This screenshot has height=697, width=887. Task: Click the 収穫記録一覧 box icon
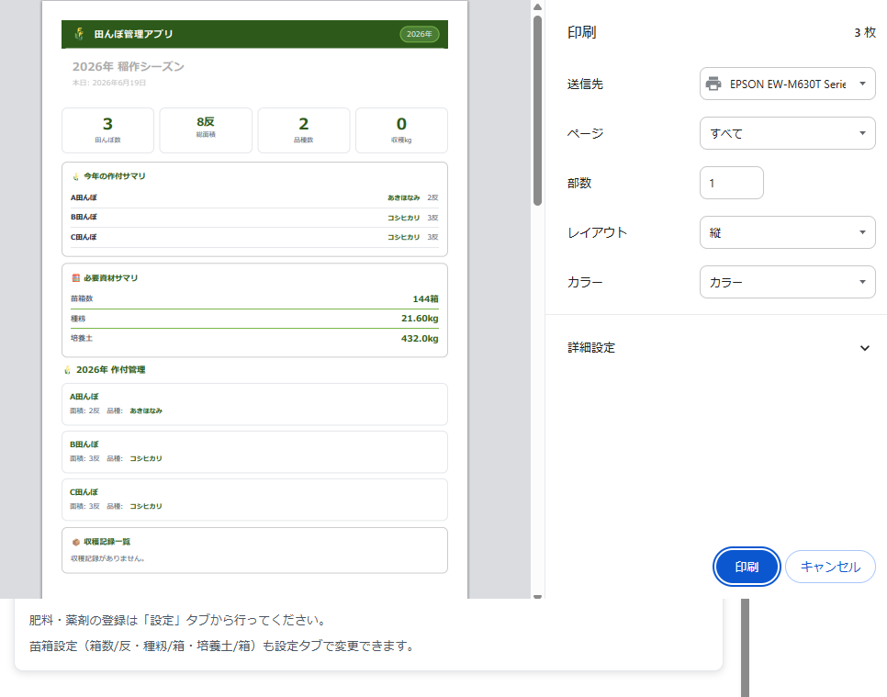click(x=76, y=542)
